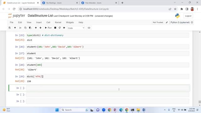The image size is (201, 113).
Task: Click the In [27] student cell
Action: click(x=107, y=53)
